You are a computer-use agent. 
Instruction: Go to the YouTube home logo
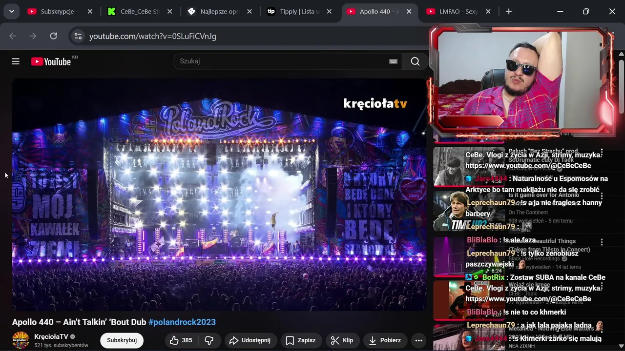(51, 61)
